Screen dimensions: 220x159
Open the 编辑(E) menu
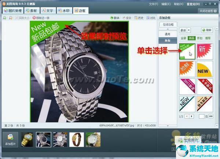(166, 4)
